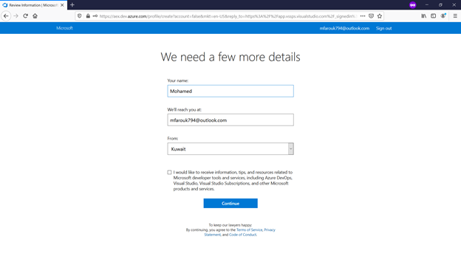Bookmark this page with the star icon
The width and height of the screenshot is (461, 276).
pos(380,16)
